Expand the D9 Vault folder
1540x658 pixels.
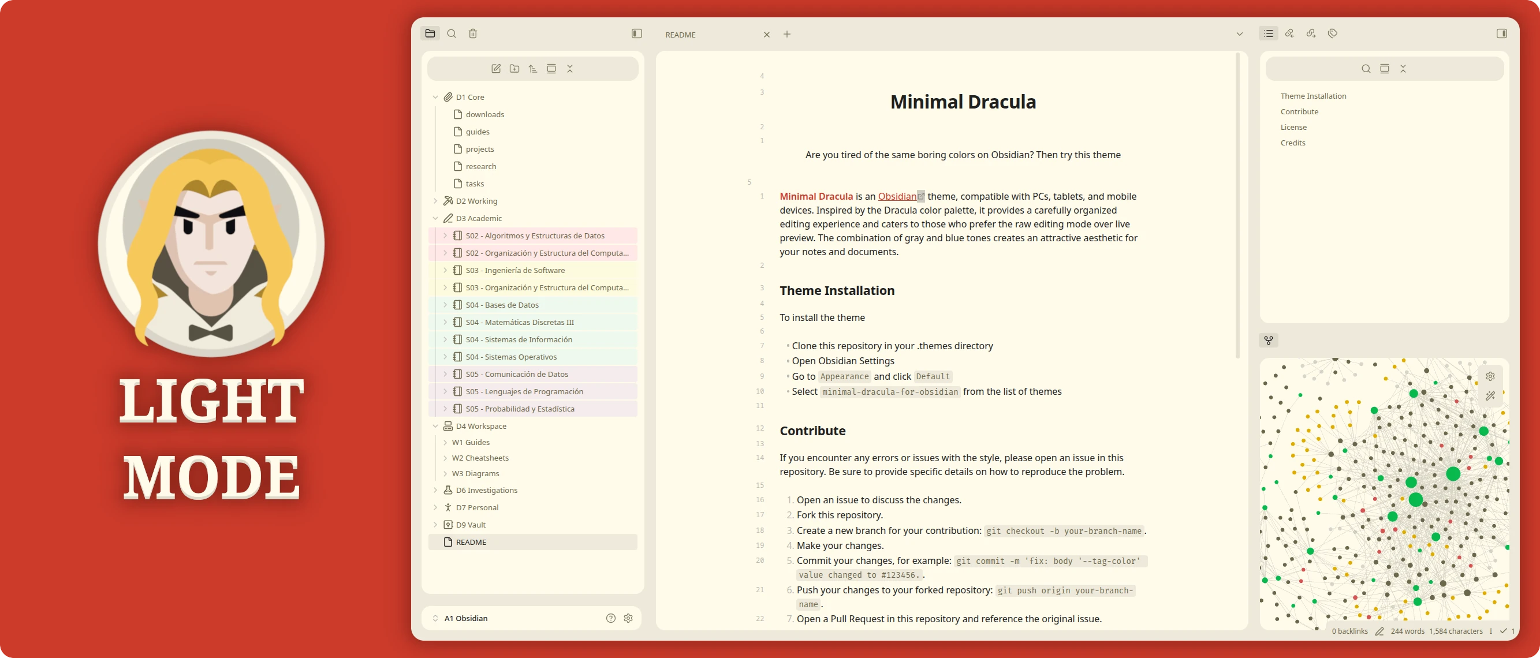tap(435, 525)
